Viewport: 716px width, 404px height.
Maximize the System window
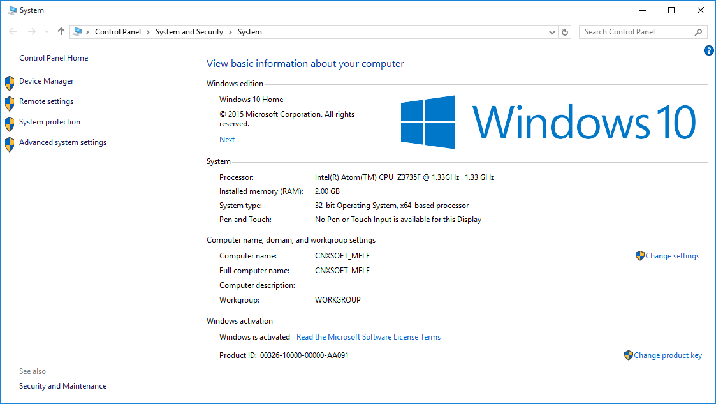[x=671, y=10]
